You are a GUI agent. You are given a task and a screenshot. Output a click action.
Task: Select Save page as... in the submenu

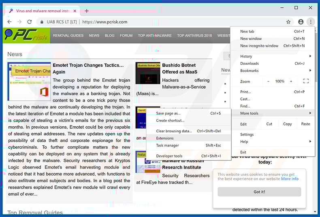tap(189, 113)
